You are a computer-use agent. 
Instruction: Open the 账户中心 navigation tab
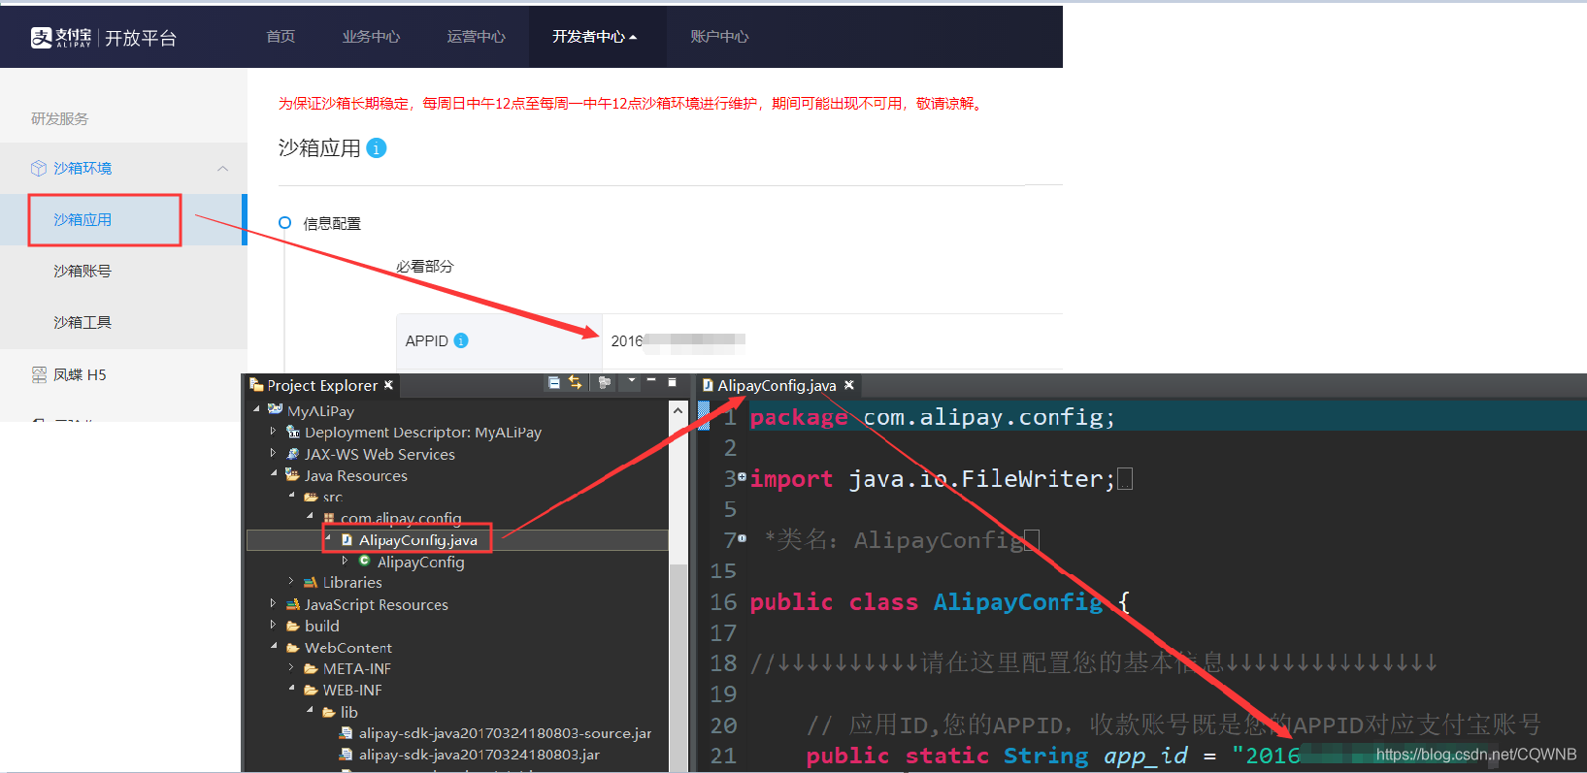pos(719,37)
